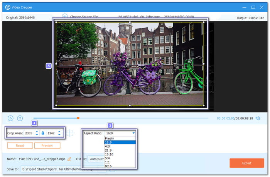
Task: Click the Video Cropper app logo
Action: (8, 7)
